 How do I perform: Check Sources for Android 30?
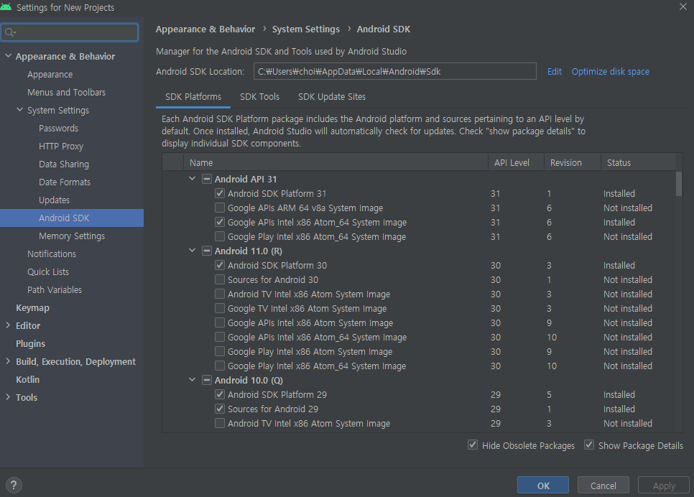pyautogui.click(x=220, y=279)
